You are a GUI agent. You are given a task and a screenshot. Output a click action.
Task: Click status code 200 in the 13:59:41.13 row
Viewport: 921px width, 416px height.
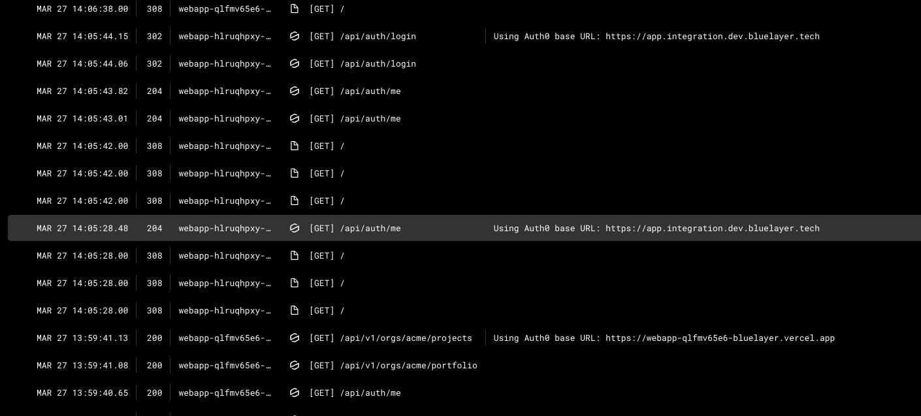(154, 338)
